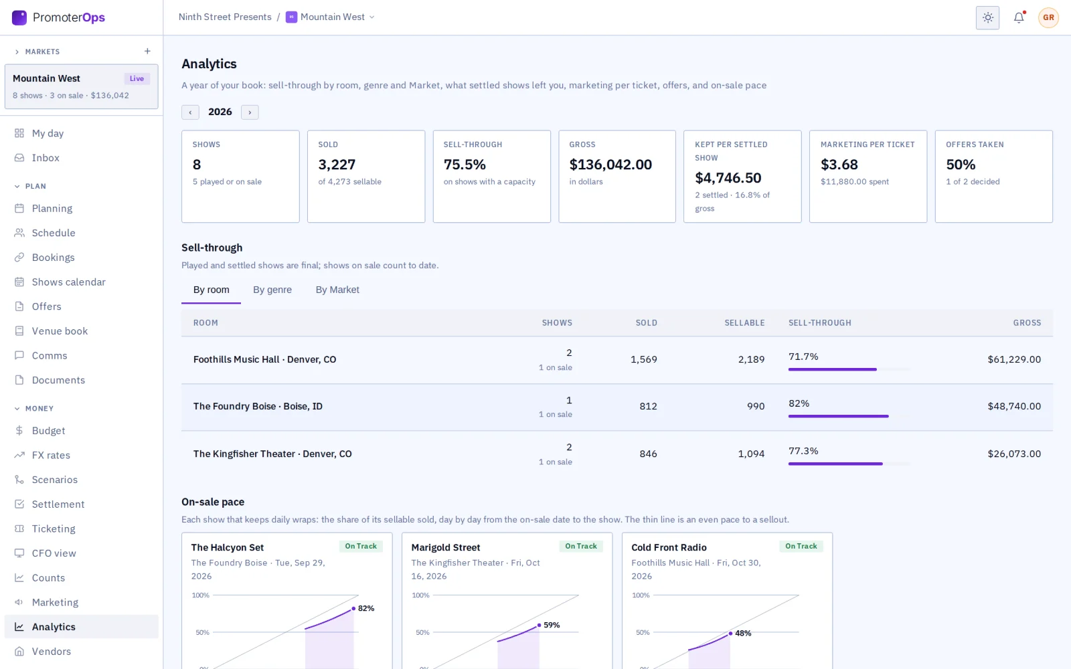Open Scenarios branch icon
The height and width of the screenshot is (669, 1071).
[x=19, y=480]
